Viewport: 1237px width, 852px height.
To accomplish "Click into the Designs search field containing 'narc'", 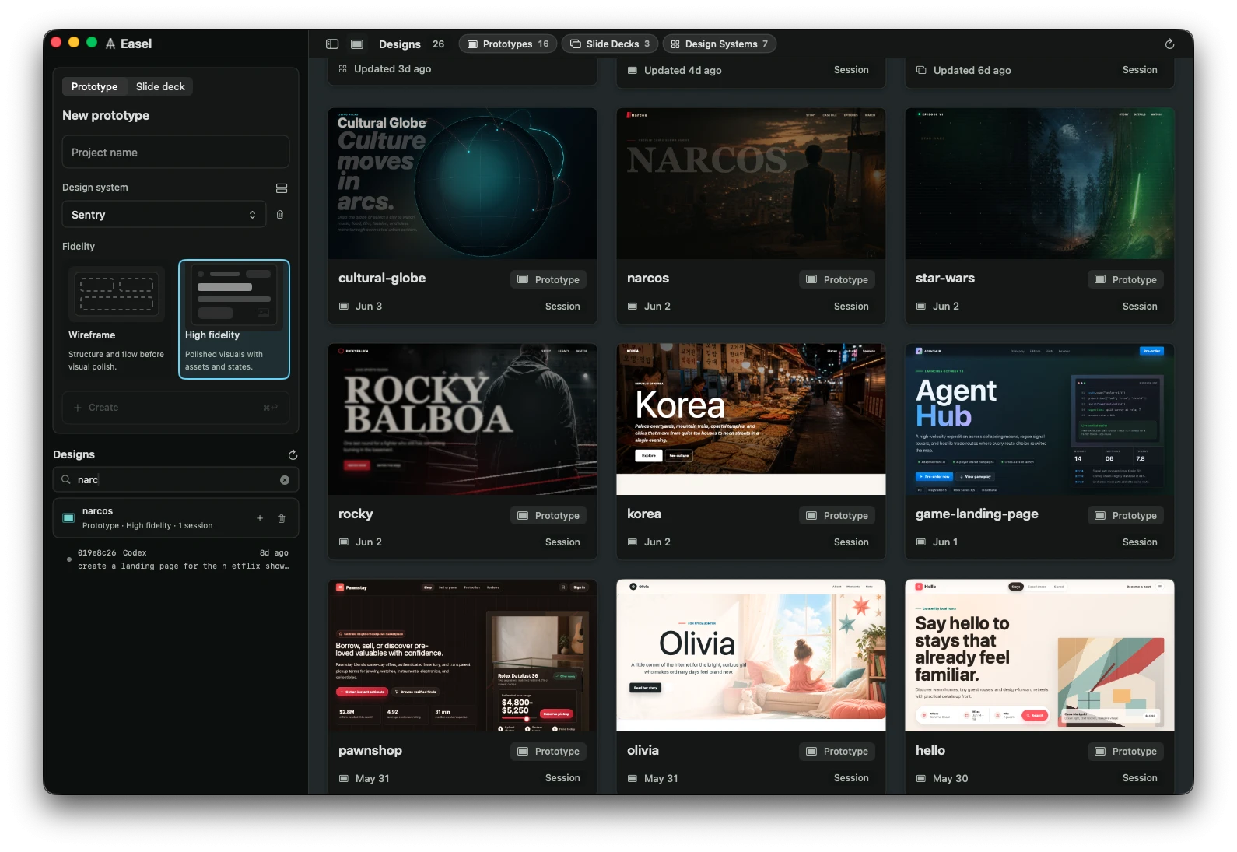I will point(176,480).
